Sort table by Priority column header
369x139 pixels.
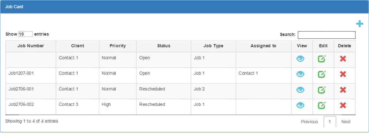coord(118,46)
